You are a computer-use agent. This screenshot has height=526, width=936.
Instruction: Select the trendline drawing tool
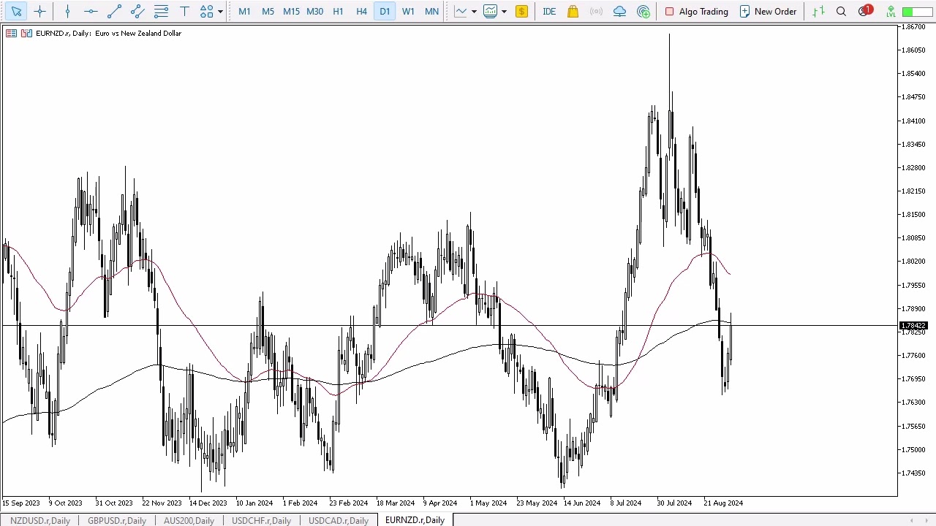coord(114,11)
